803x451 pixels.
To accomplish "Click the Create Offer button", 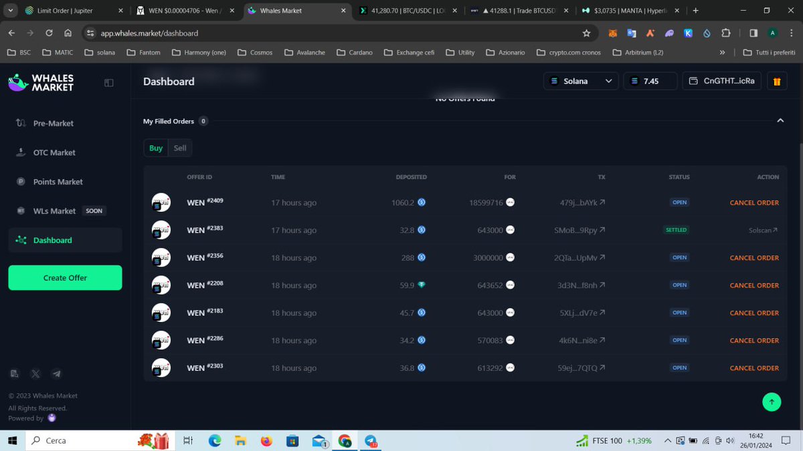I will click(65, 277).
